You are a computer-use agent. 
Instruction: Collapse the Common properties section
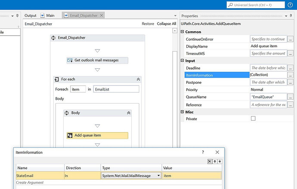coord(182,31)
